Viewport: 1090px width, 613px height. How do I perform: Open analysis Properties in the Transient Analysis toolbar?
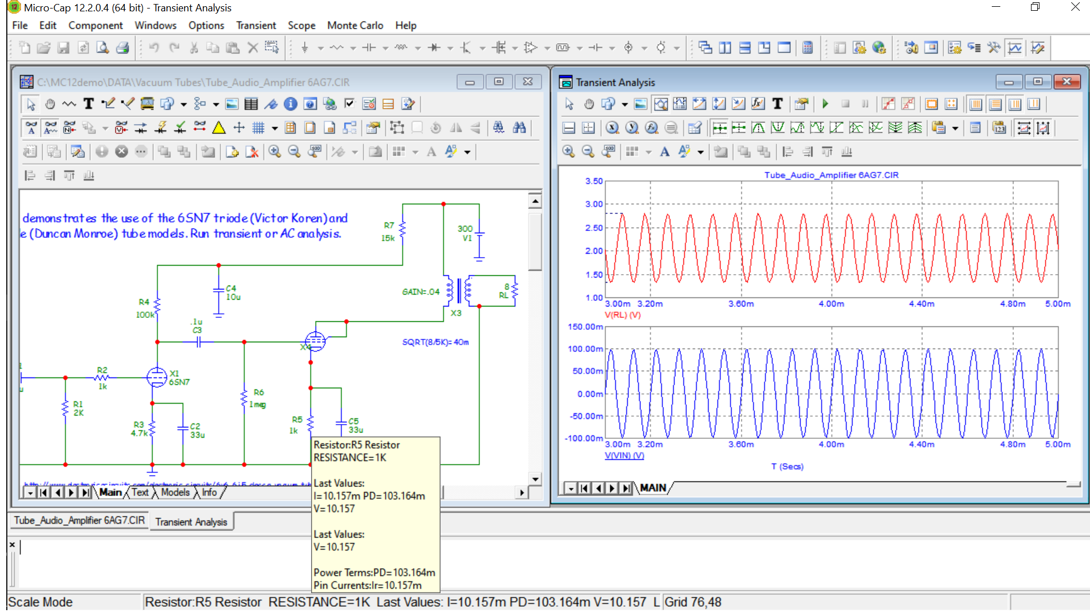click(801, 104)
